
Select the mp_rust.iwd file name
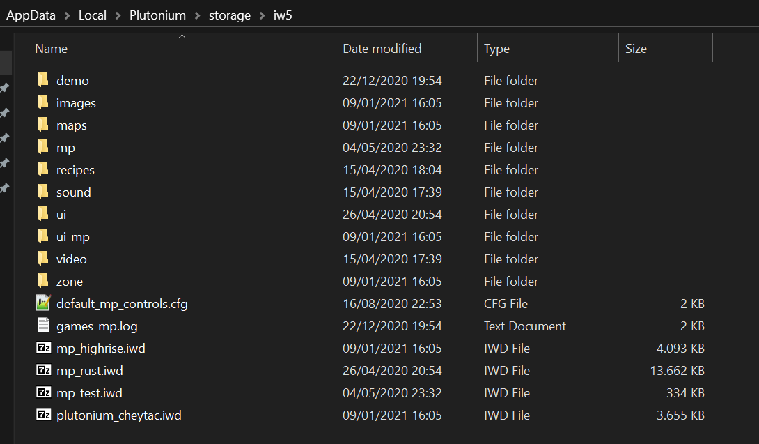point(90,370)
